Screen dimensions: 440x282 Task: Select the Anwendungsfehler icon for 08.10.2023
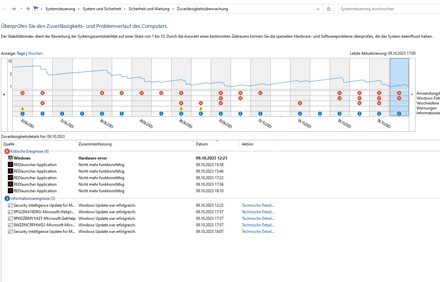click(379, 93)
